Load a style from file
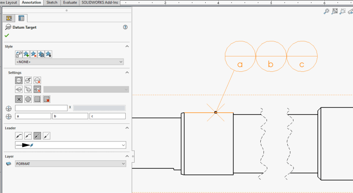 (49, 54)
